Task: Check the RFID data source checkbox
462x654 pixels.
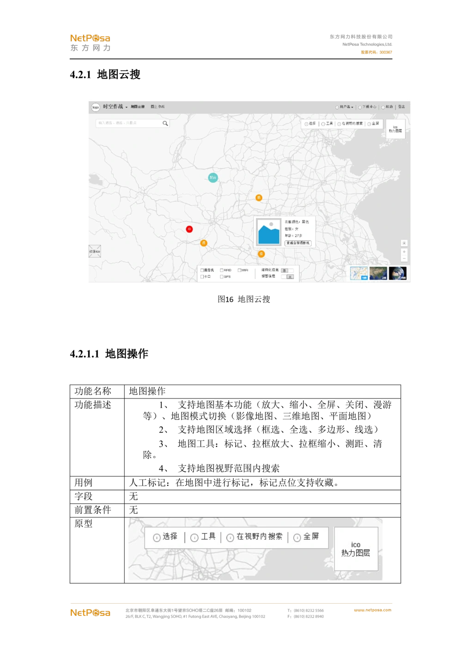Action: (x=221, y=269)
